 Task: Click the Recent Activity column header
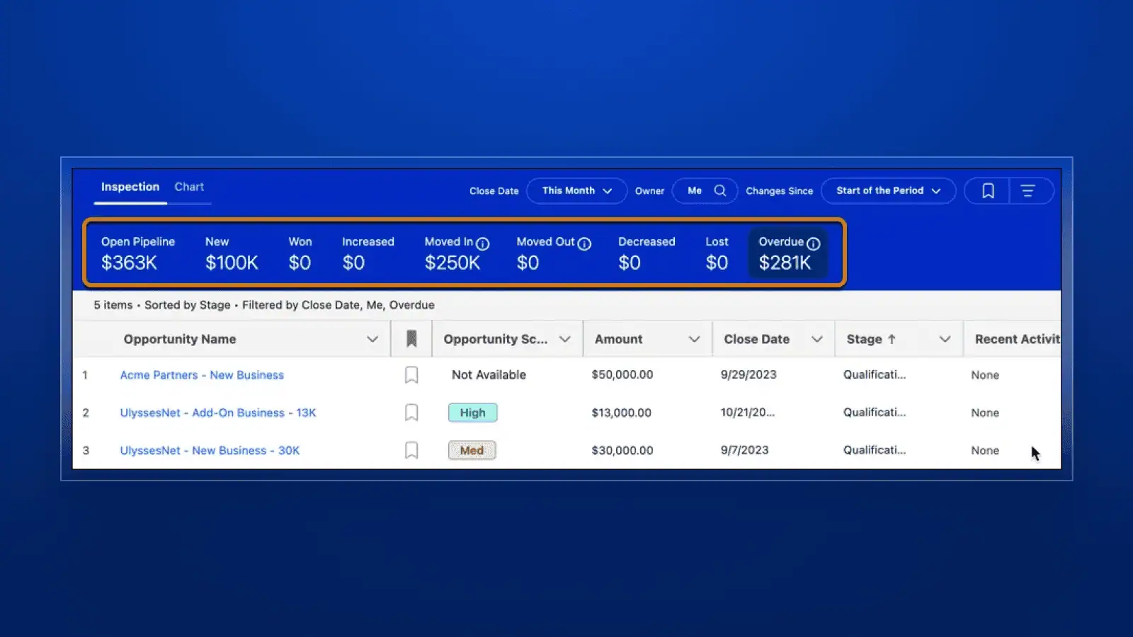pos(1017,339)
